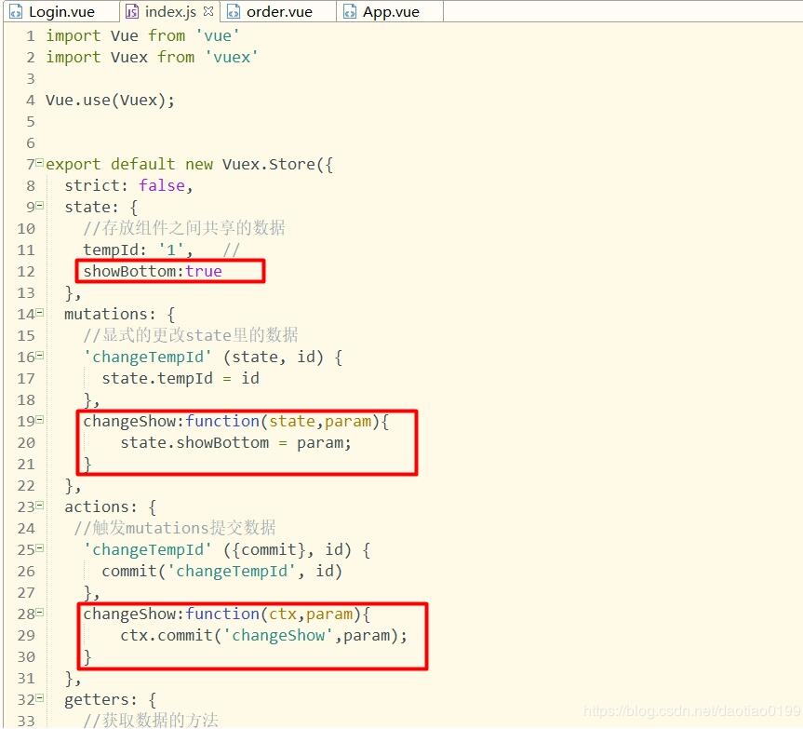Click the word "getters:" on line 32
Viewport: 803px width, 729px height.
(x=100, y=700)
